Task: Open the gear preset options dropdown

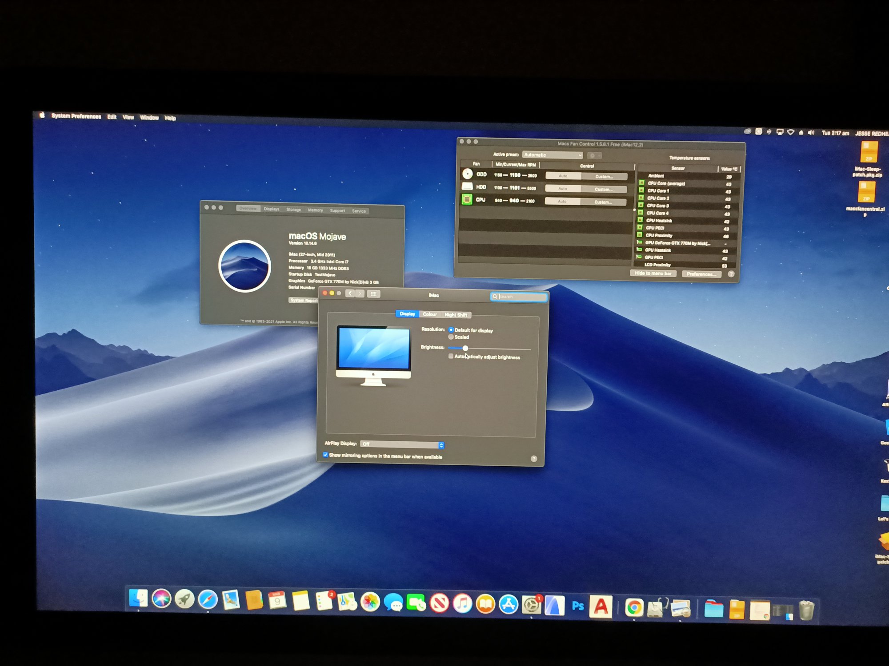Action: click(x=594, y=156)
